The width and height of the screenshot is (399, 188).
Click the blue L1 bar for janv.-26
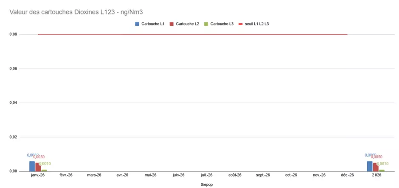pyautogui.click(x=32, y=166)
